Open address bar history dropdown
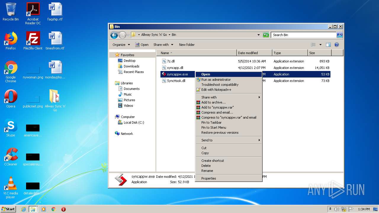This screenshot has height=213, width=379. coord(258,35)
